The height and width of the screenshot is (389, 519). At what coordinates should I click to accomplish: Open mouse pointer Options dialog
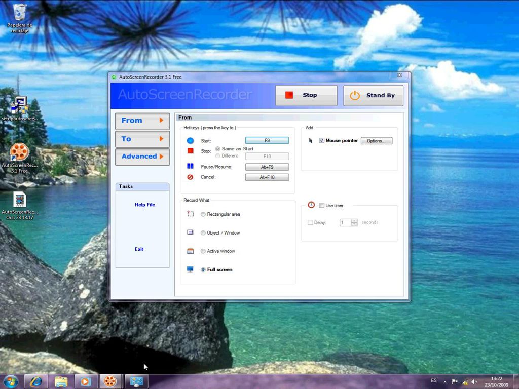[x=377, y=141]
